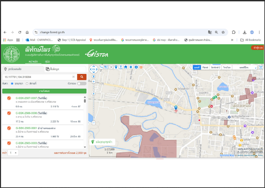Expand the browser bookmarks overflow chevron
Viewport: 265px width, 188px height.
click(x=232, y=40)
